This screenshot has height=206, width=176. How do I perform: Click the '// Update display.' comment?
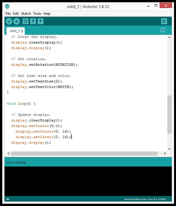(31, 115)
